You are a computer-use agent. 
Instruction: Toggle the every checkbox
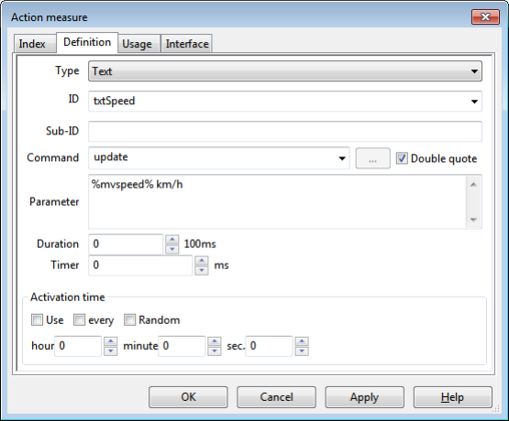[79, 320]
